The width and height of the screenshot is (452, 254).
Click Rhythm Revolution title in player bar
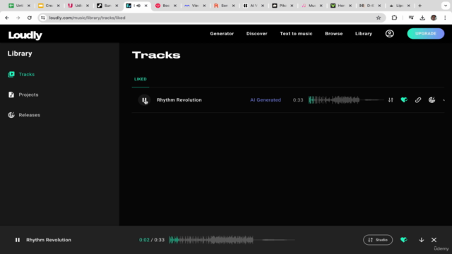[x=49, y=240]
